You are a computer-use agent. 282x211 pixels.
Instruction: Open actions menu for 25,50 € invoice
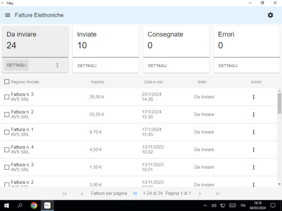253,114
